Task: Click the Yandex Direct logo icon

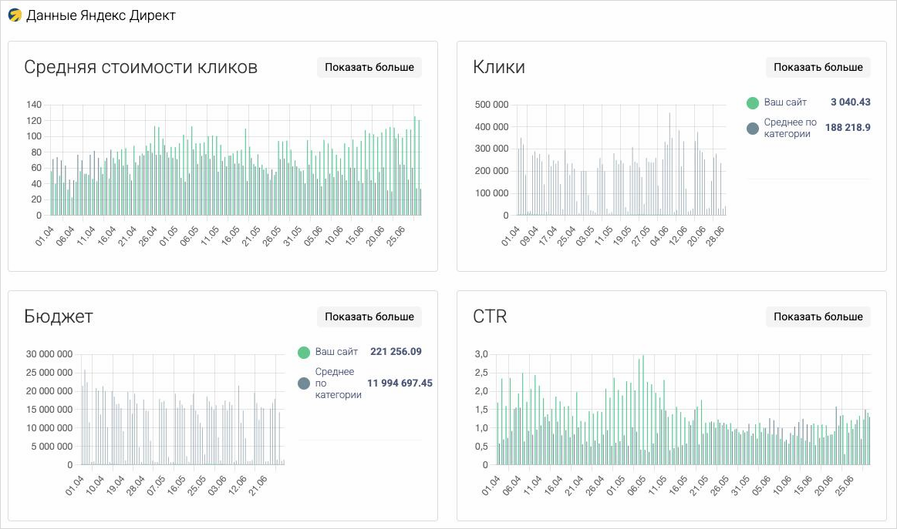Action: coord(15,15)
